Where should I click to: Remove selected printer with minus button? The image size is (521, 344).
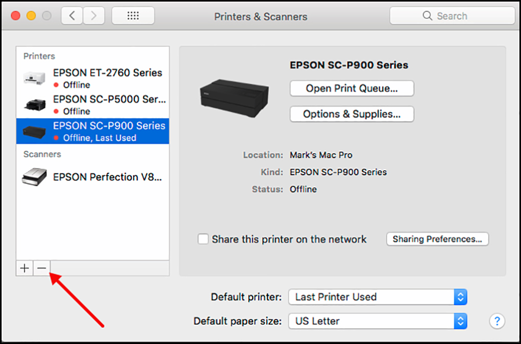point(42,268)
